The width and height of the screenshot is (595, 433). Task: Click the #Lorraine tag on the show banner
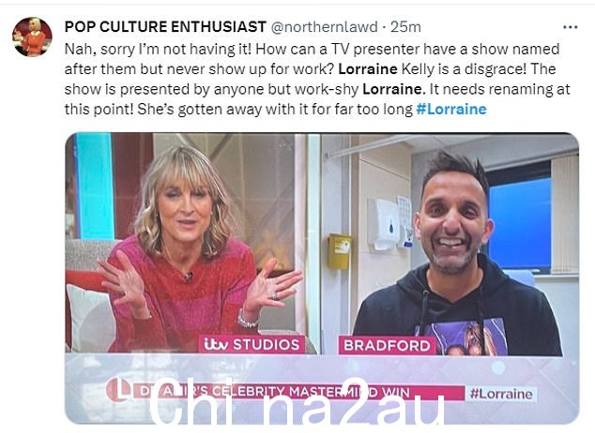pyautogui.click(x=501, y=394)
